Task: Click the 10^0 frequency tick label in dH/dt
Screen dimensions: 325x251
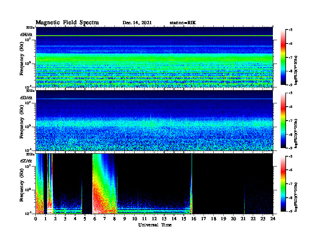Action: [x=28, y=64]
